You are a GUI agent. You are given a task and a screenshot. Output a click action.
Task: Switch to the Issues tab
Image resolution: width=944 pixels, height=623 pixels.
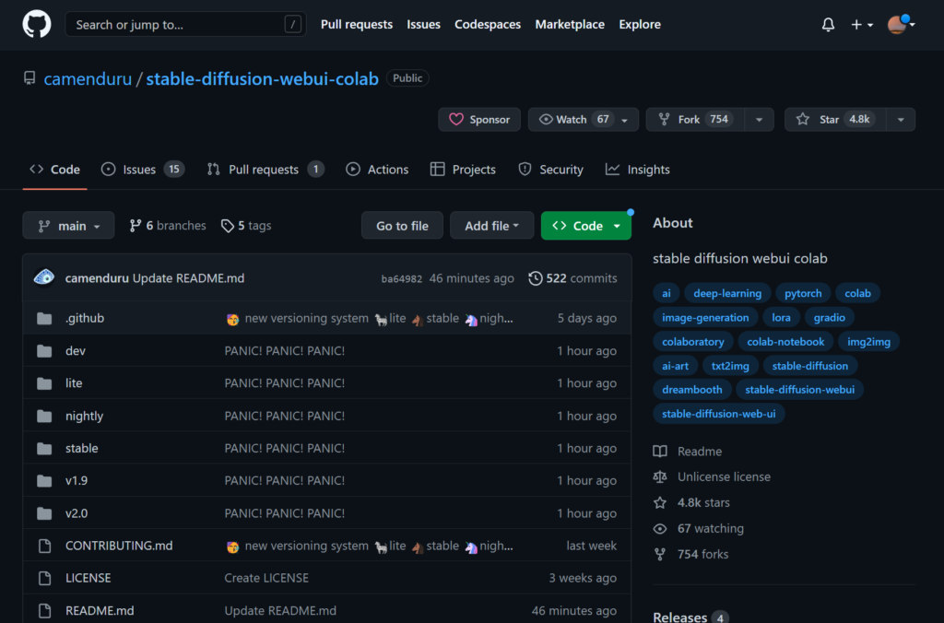(142, 170)
